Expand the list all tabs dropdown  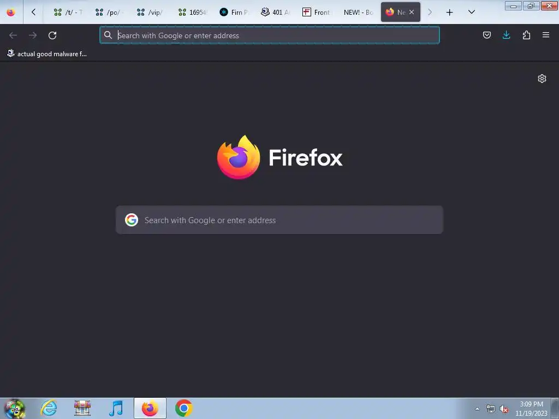[x=471, y=12]
